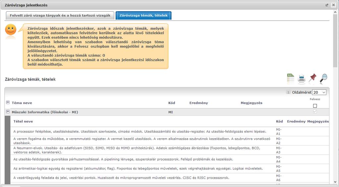This screenshot has width=339, height=187.
Task: Click the Tétel neve sub-table header
Action: [x=23, y=121]
